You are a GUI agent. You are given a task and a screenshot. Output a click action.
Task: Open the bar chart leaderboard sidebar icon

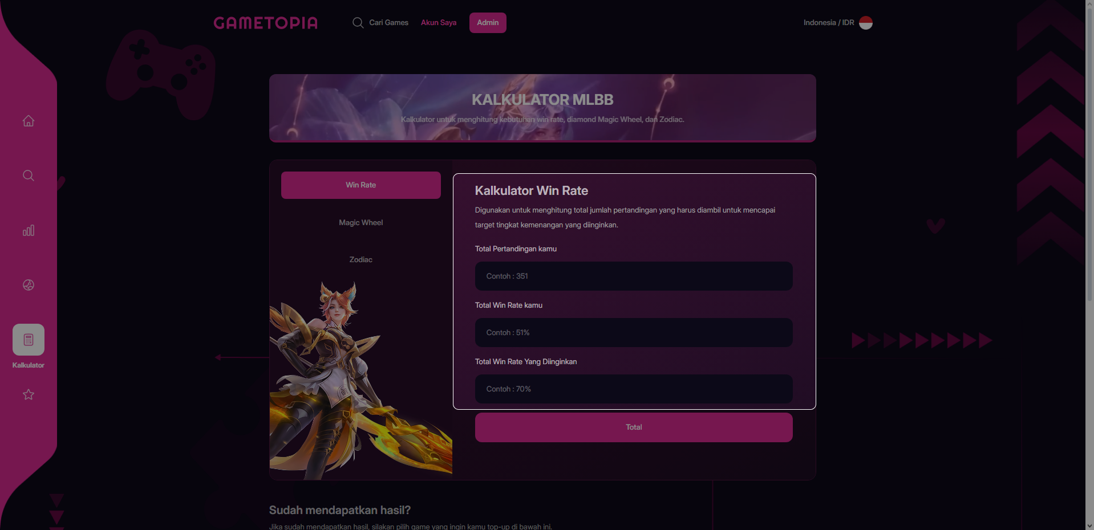[x=29, y=230]
